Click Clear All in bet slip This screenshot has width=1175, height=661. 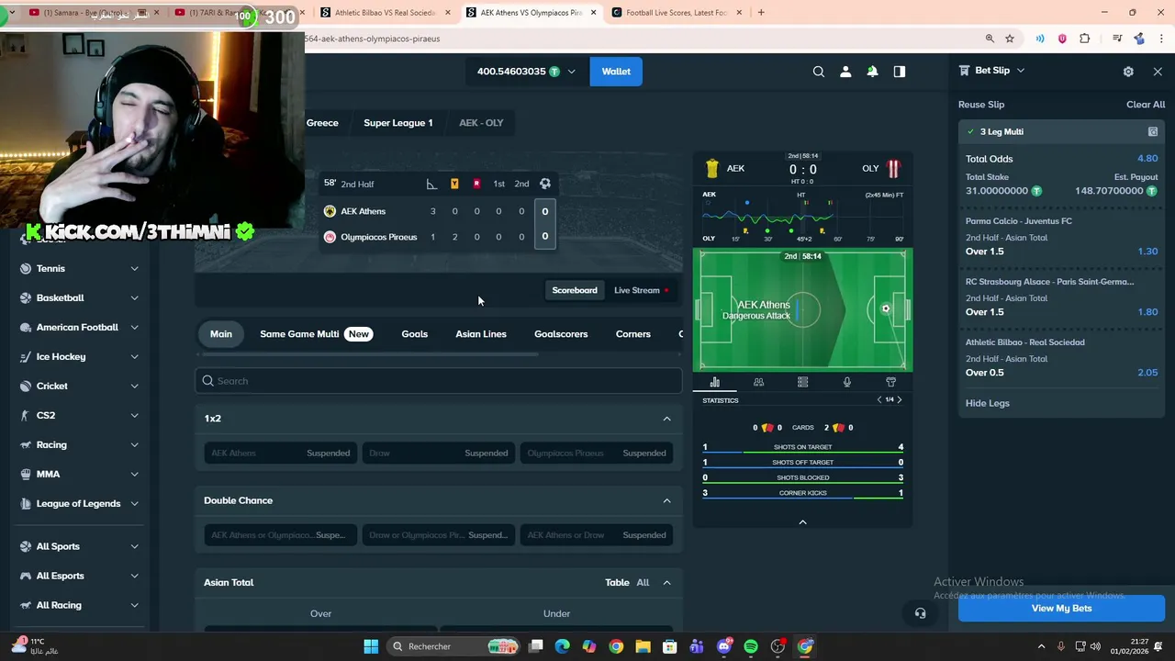(1146, 105)
